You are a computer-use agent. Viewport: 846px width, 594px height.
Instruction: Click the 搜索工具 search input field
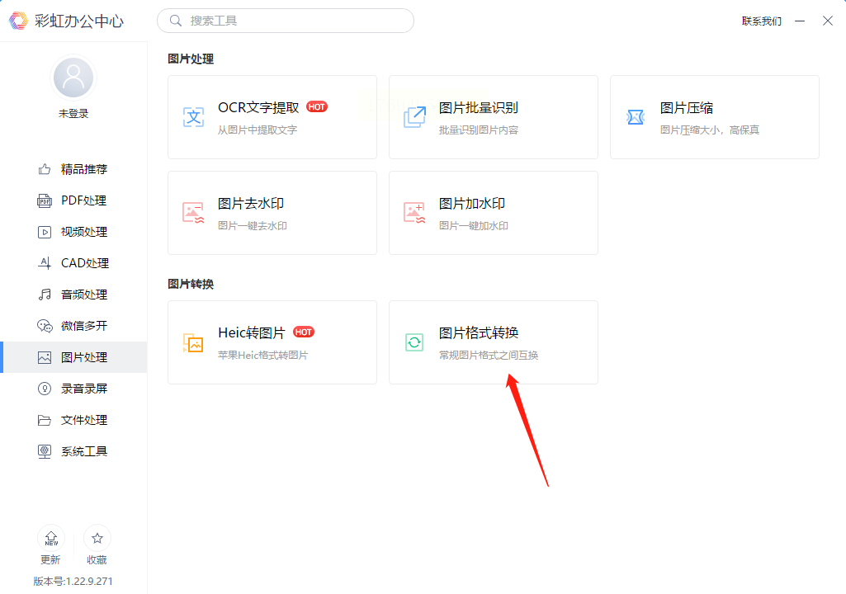pos(286,21)
